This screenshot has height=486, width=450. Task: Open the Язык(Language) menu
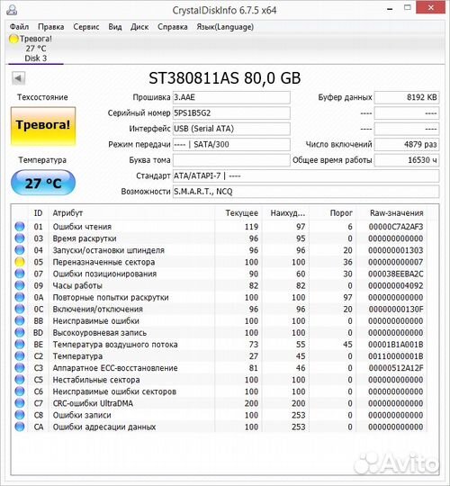225,27
